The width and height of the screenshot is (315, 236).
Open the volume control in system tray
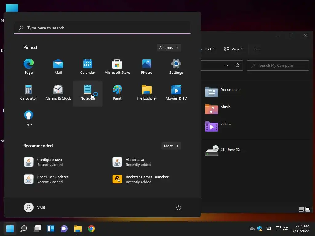285,229
